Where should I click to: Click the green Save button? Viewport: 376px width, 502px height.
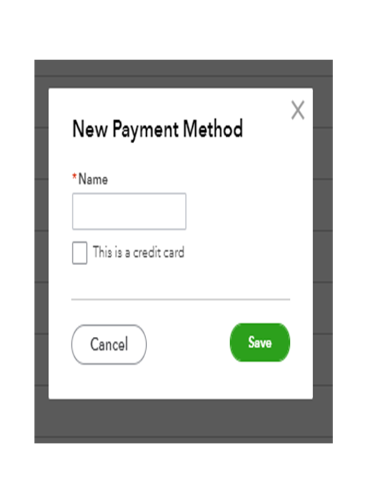point(260,343)
